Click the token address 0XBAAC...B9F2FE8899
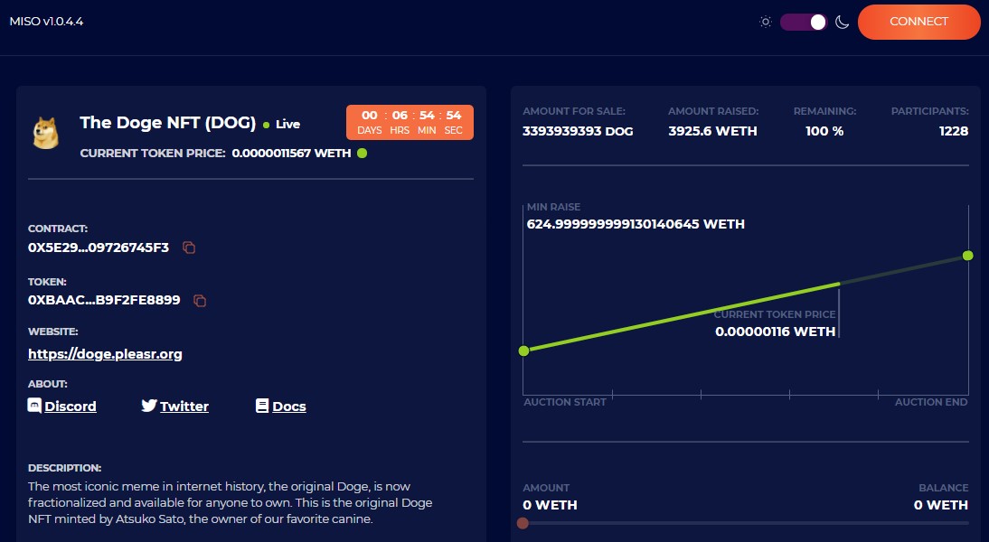This screenshot has height=542, width=989. point(104,300)
